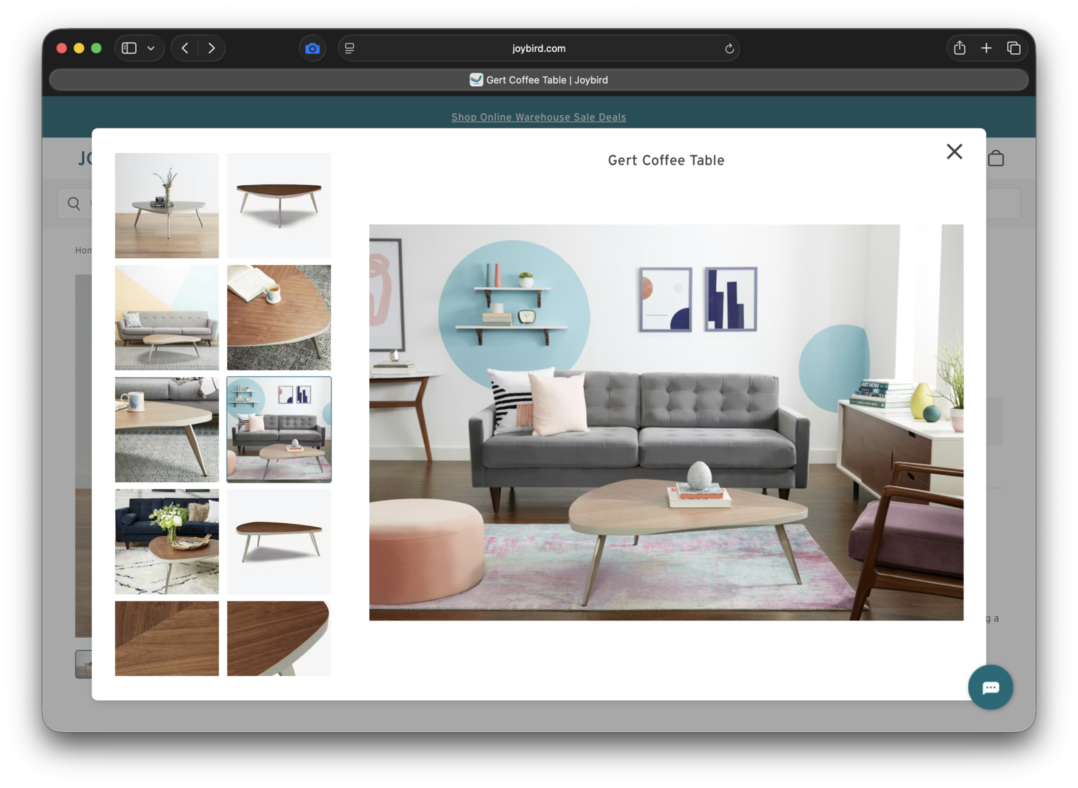
Task: Open the Safari share menu
Action: point(959,48)
